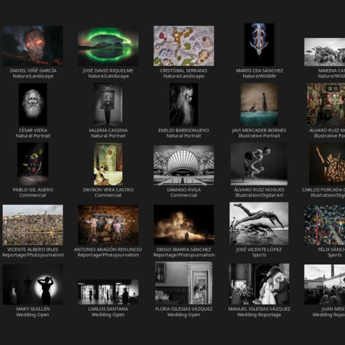The width and height of the screenshot is (345, 345).
Task: Open Manuel Iglesias Vázquez's Wedding Reportage photo
Action: point(259,284)
